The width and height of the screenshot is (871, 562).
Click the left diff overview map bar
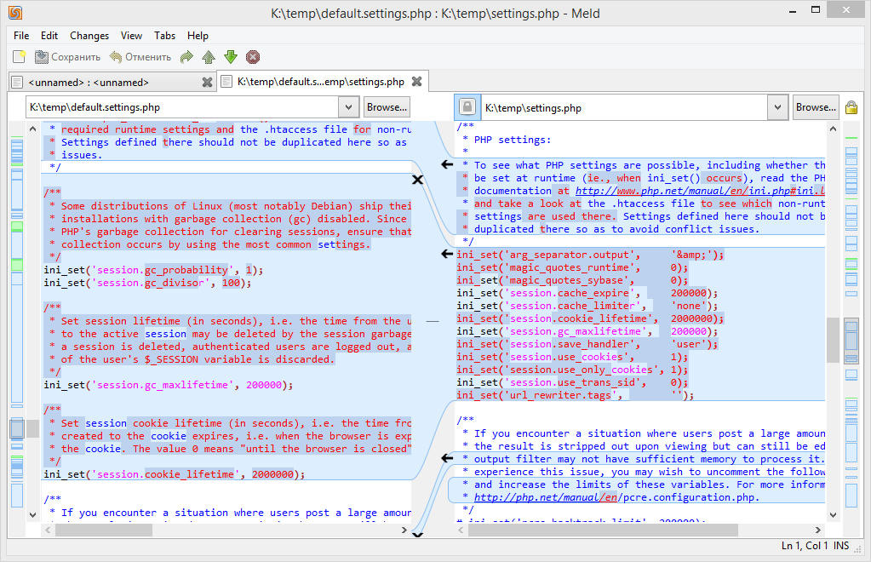(17, 322)
